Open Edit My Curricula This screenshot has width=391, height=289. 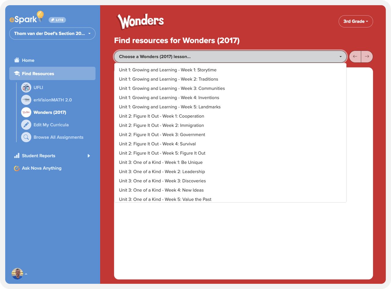pos(51,125)
